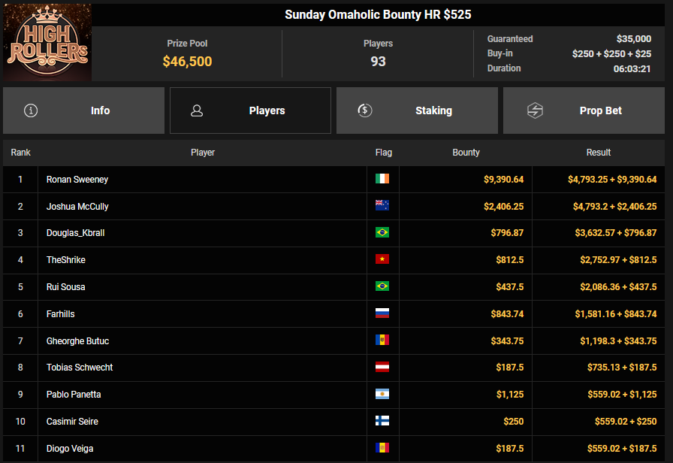Click the Players person icon
Viewport: 673px width, 463px height.
pyautogui.click(x=197, y=110)
